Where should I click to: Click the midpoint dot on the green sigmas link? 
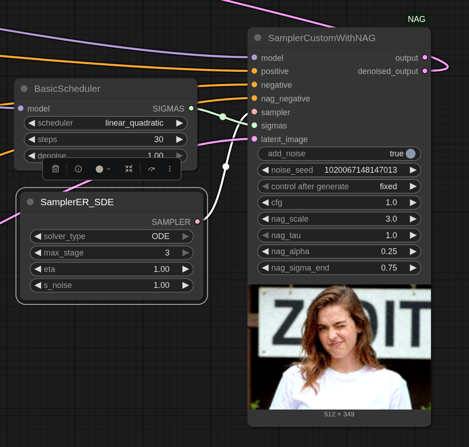tap(223, 117)
